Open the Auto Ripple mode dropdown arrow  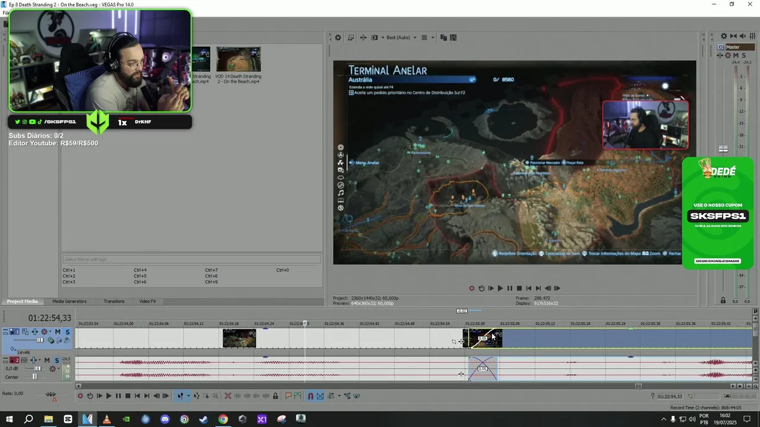point(338,396)
